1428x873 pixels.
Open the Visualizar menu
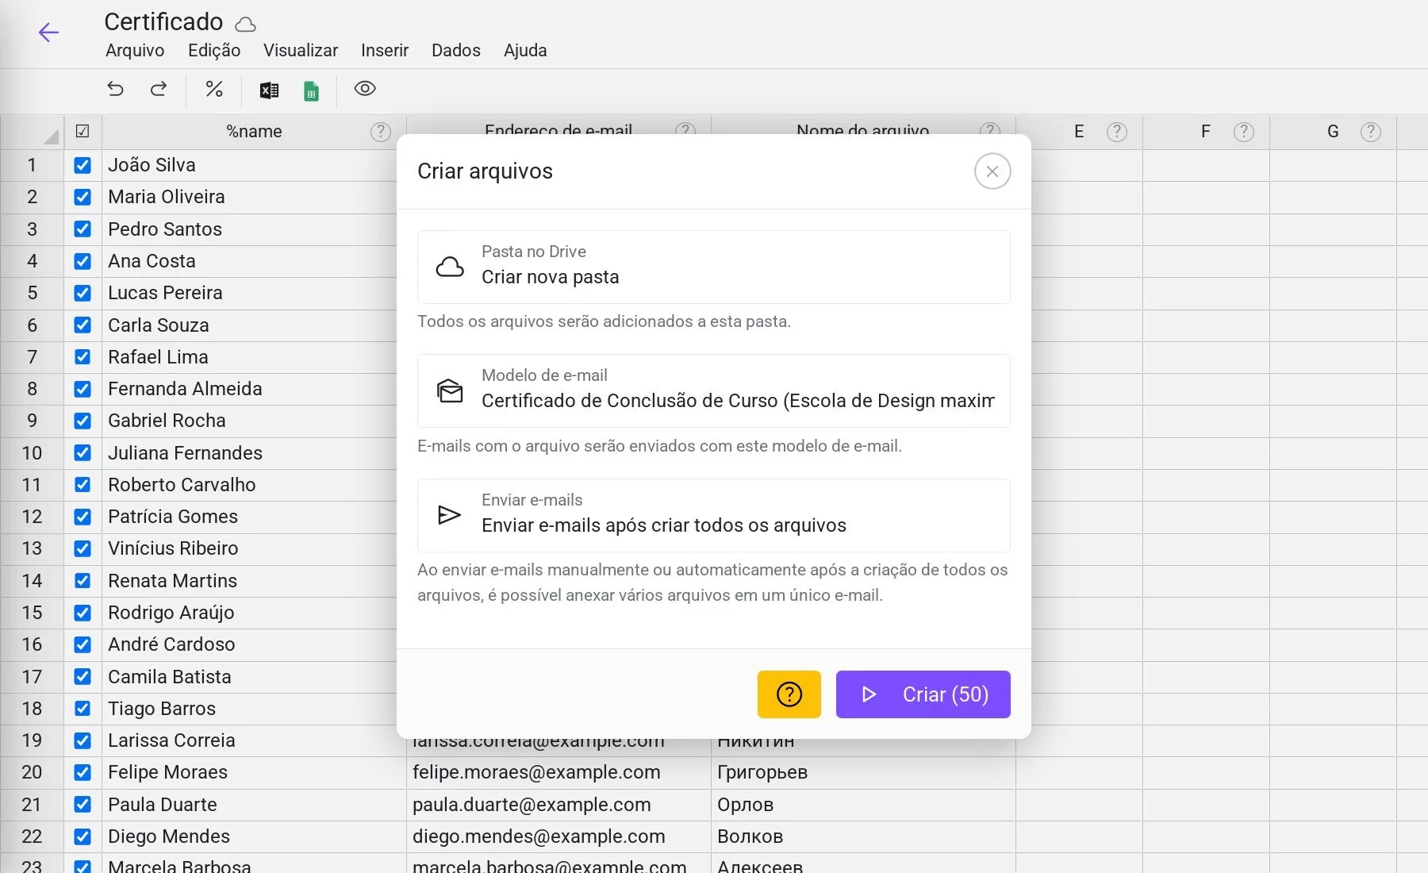[x=301, y=51]
